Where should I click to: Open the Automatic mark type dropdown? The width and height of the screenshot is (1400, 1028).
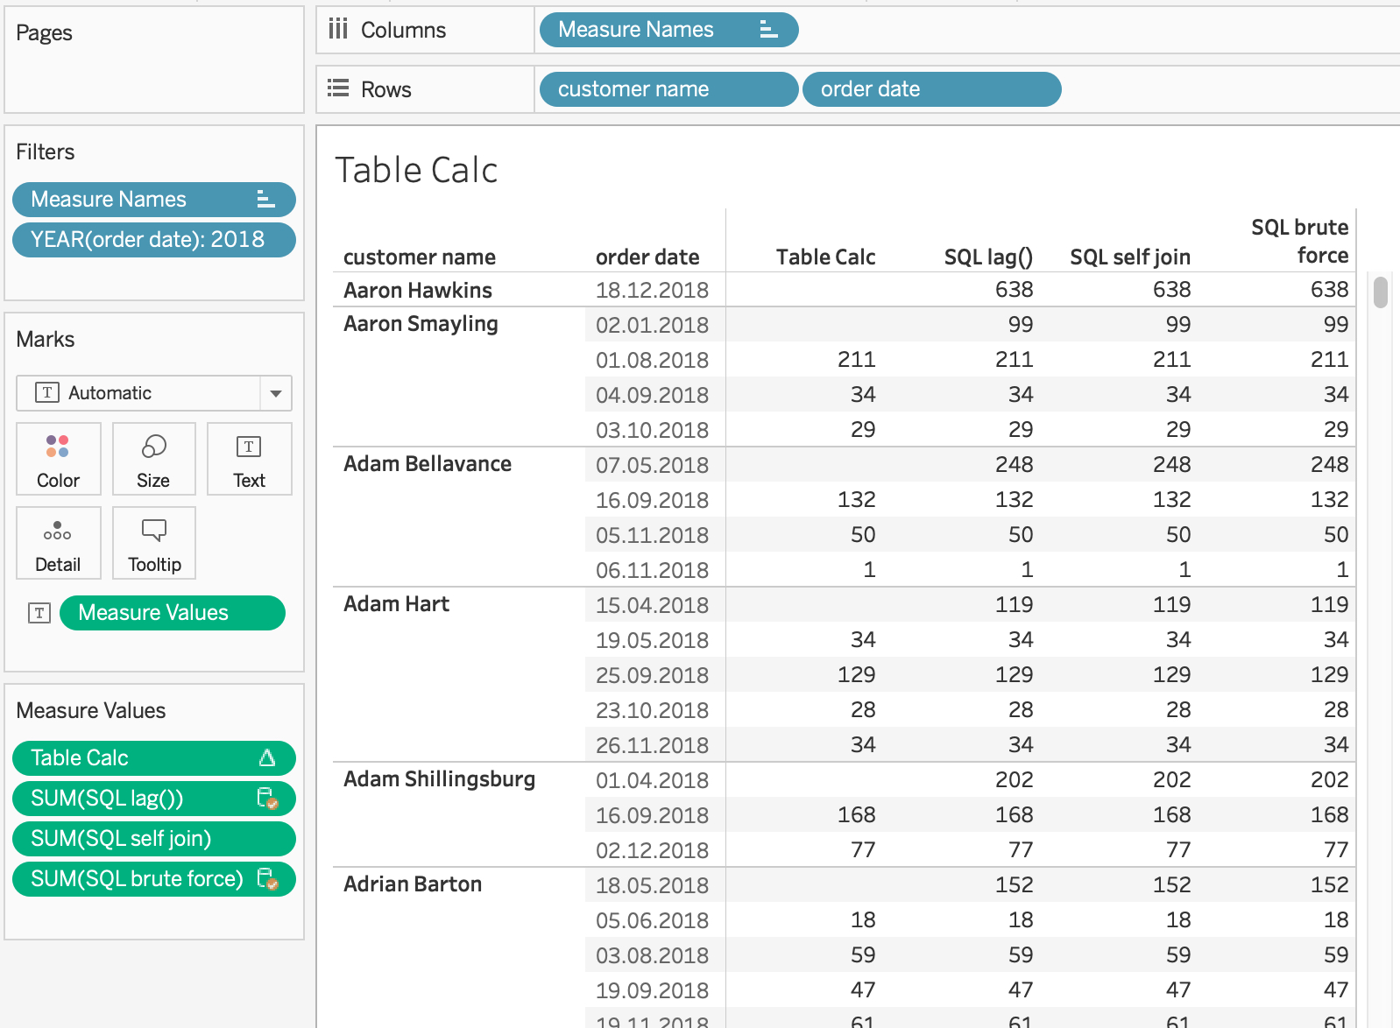tap(276, 393)
